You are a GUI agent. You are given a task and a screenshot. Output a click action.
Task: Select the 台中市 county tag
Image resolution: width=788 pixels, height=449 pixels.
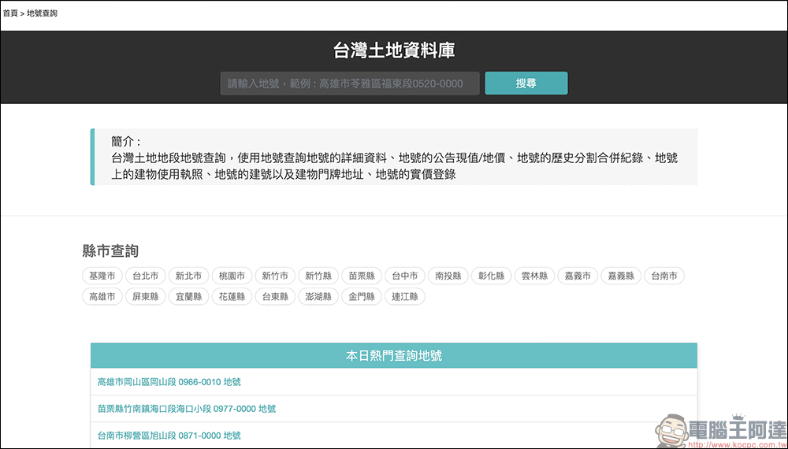pyautogui.click(x=405, y=276)
